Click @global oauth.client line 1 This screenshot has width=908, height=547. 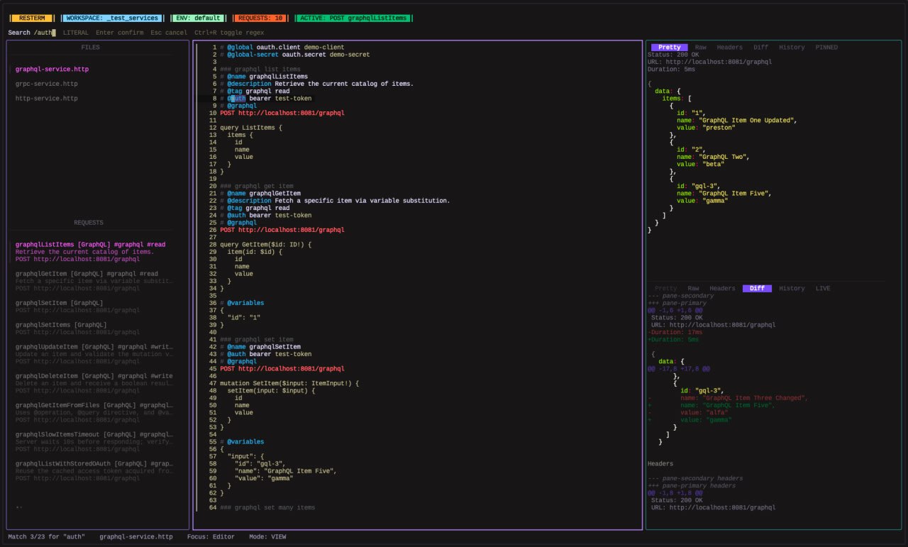286,48
